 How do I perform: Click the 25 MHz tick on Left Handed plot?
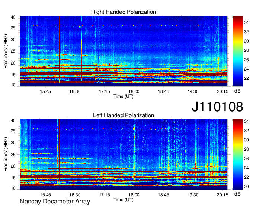[x=13, y=154]
